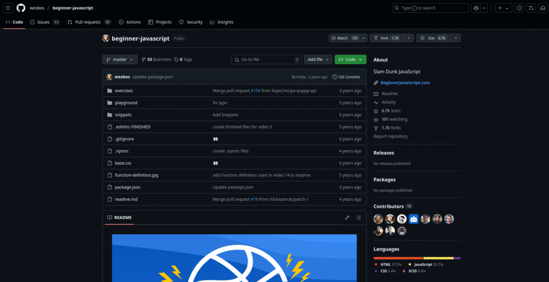Open the Packages heading link
Viewport: 549px width, 282px height.
(x=384, y=180)
